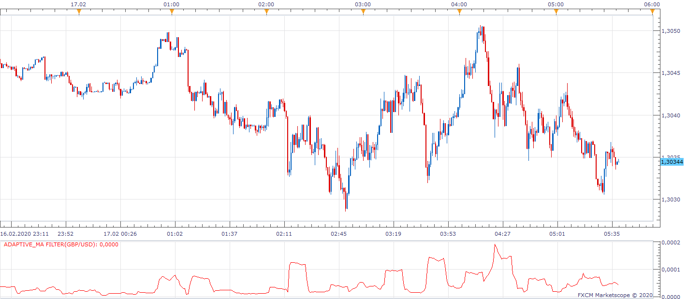Screen dimensions: 688x299
Task: Select the orange marker under 04:00
Action: click(x=459, y=12)
